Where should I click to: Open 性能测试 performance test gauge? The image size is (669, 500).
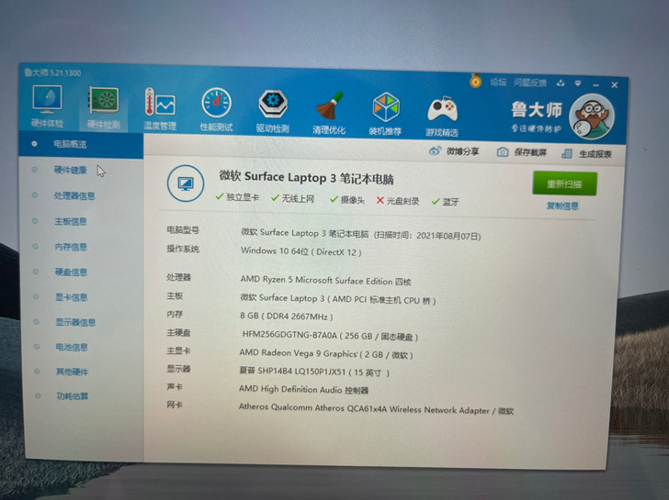(x=216, y=110)
